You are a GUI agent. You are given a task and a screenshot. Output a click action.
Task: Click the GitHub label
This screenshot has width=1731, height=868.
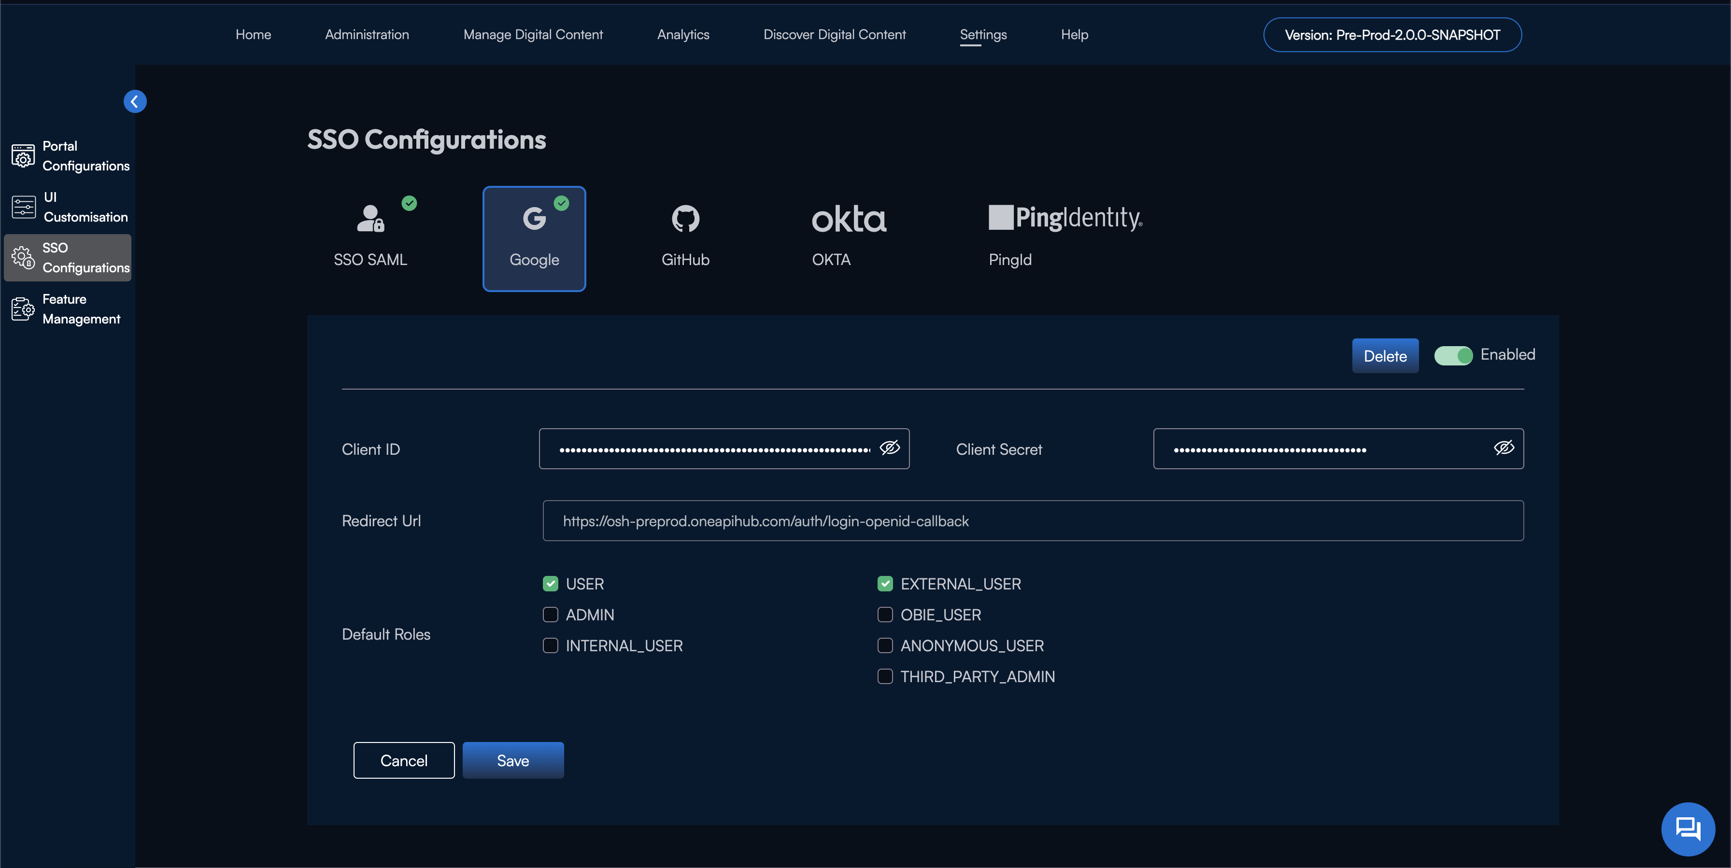(x=685, y=260)
